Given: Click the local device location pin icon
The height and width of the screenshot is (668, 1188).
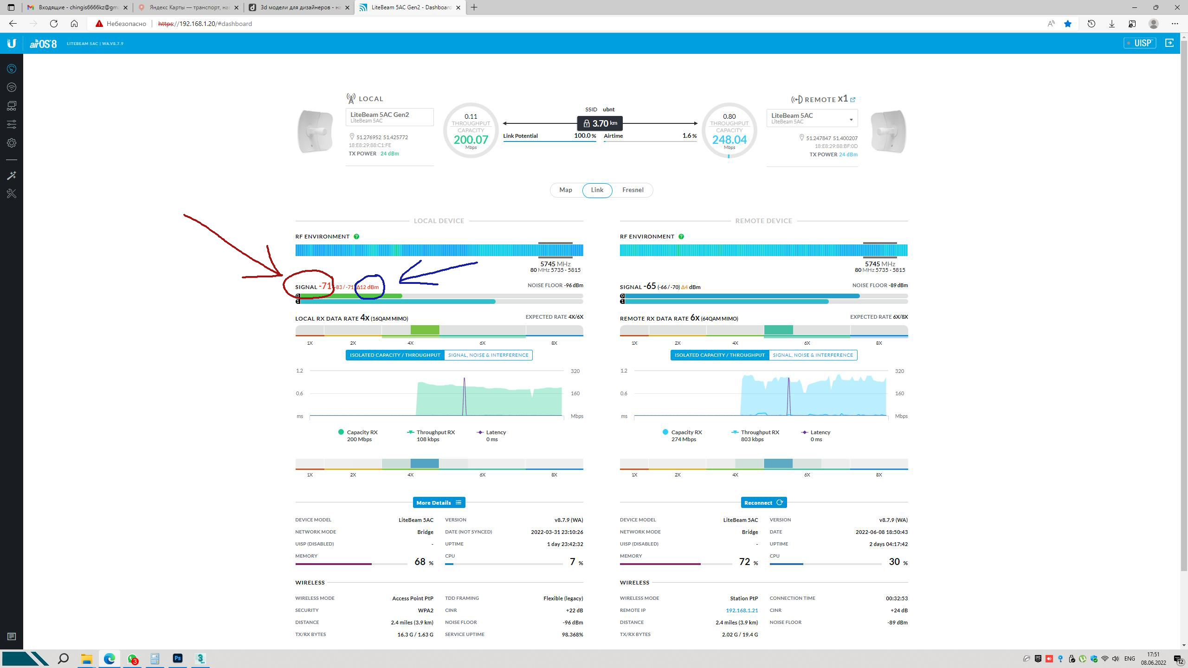Looking at the screenshot, I should click(352, 137).
